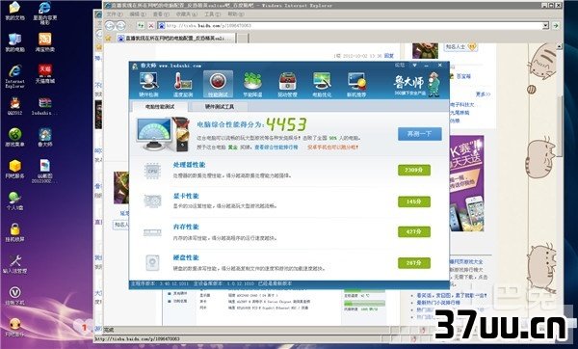Click graphics score 145分 button
The width and height of the screenshot is (578, 349).
coord(414,201)
